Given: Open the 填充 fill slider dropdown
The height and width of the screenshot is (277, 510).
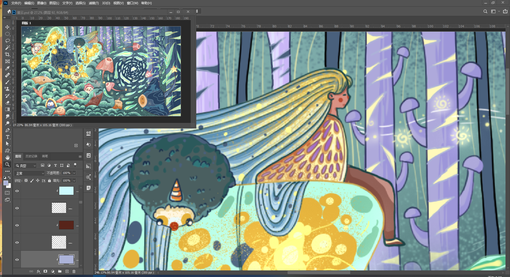Looking at the screenshot, I should 74,181.
